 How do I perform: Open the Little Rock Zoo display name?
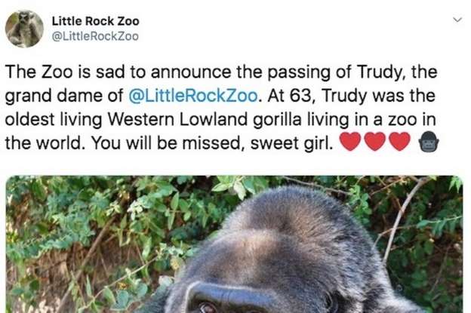[x=96, y=21]
